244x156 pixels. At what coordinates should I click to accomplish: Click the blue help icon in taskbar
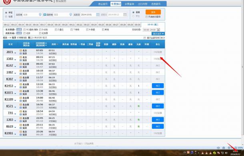[192, 152]
